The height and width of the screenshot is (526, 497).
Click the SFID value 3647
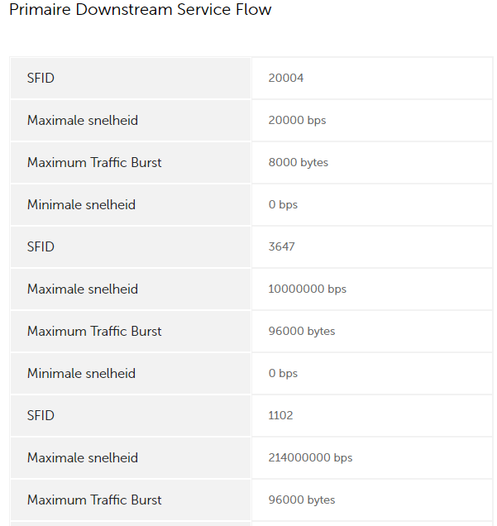point(281,247)
